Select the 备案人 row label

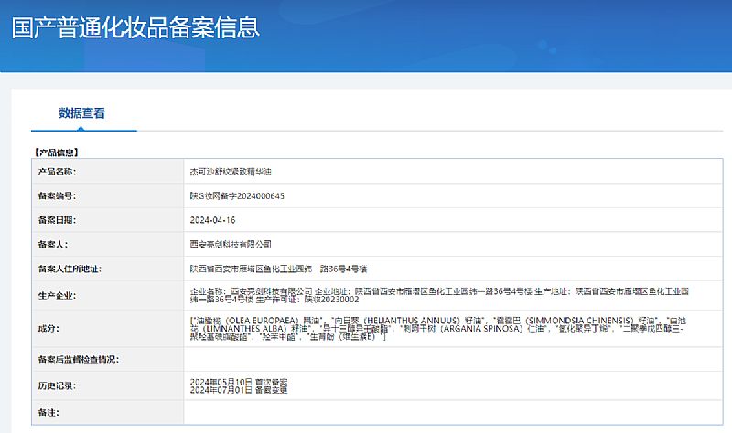tap(52, 244)
